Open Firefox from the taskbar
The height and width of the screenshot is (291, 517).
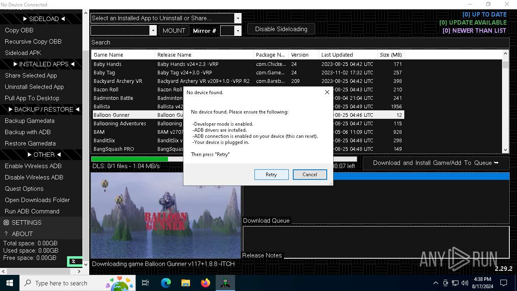tap(206, 283)
